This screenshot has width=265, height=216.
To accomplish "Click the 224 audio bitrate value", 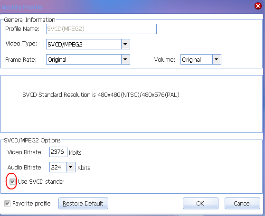I will [56, 168].
